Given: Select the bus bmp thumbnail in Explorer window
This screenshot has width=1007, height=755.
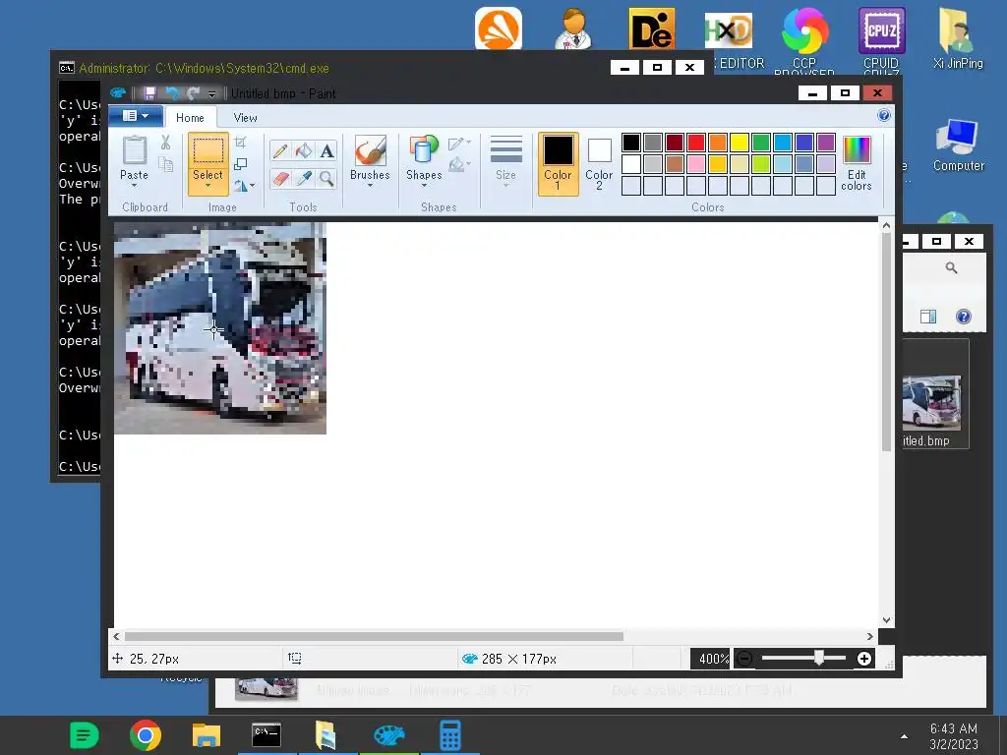Looking at the screenshot, I should tap(931, 402).
